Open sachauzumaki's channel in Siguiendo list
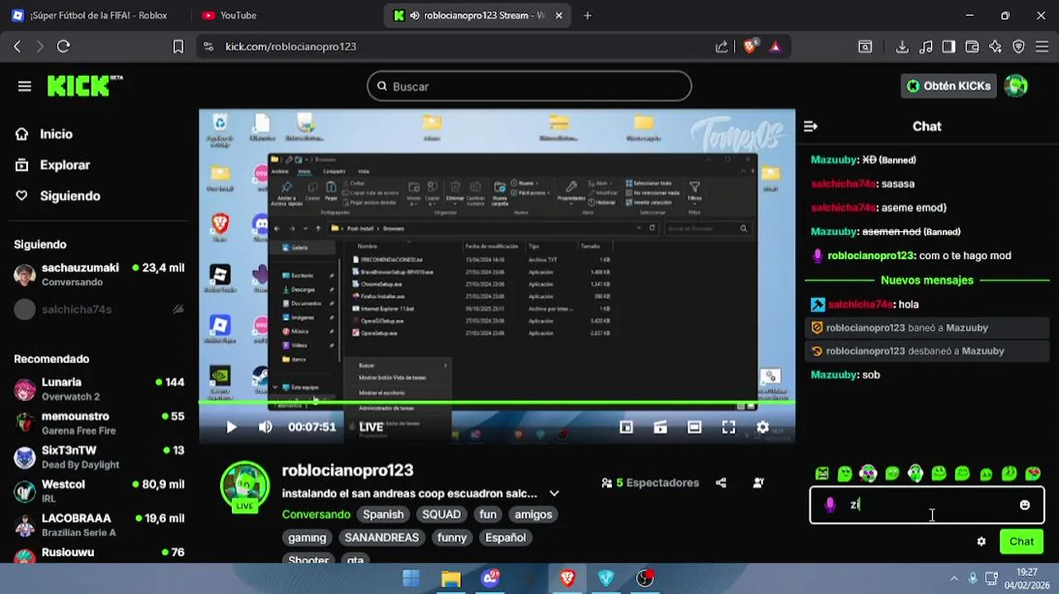Image resolution: width=1059 pixels, height=594 pixels. click(x=99, y=274)
